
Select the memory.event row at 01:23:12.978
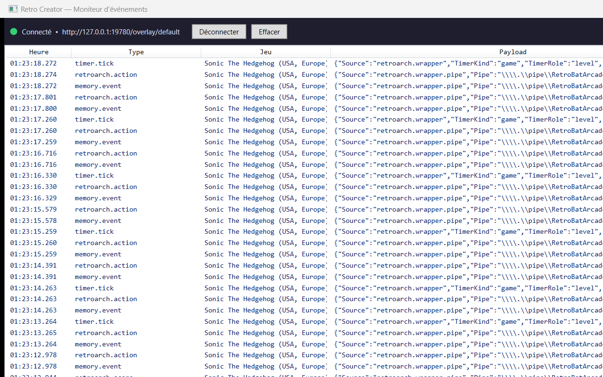click(x=304, y=366)
